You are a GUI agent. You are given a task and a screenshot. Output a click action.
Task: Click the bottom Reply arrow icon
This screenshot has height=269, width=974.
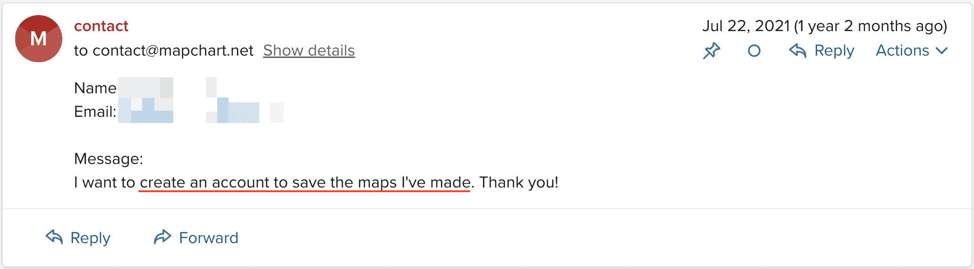pos(54,237)
